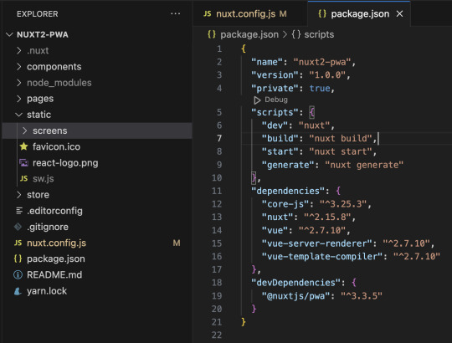The width and height of the screenshot is (452, 343).
Task: Open Explorer more actions ellipsis menu
Action: pos(175,13)
